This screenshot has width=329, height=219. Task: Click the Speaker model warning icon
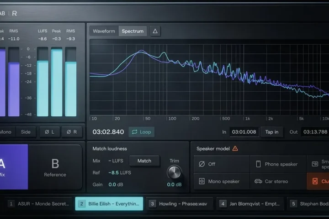(235, 149)
